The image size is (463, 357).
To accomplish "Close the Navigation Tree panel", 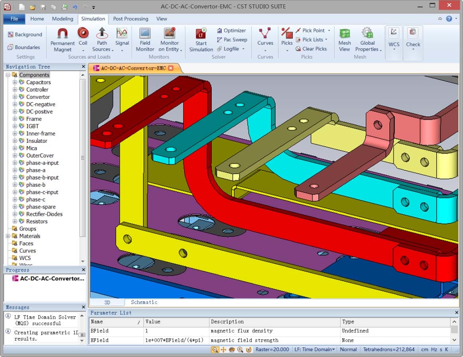I will point(83,67).
